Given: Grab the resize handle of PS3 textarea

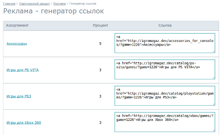Looking at the screenshot, I should (x=213, y=104).
